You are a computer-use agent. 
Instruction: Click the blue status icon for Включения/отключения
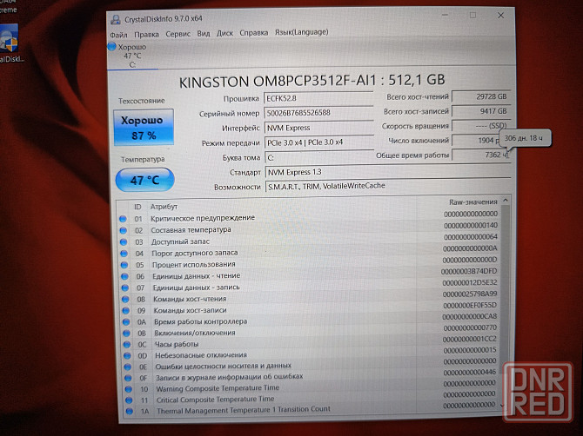click(127, 334)
